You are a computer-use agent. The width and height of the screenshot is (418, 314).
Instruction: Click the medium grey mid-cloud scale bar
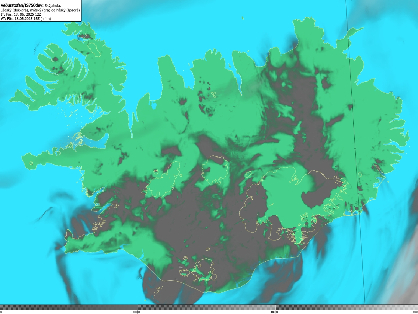click(207, 307)
